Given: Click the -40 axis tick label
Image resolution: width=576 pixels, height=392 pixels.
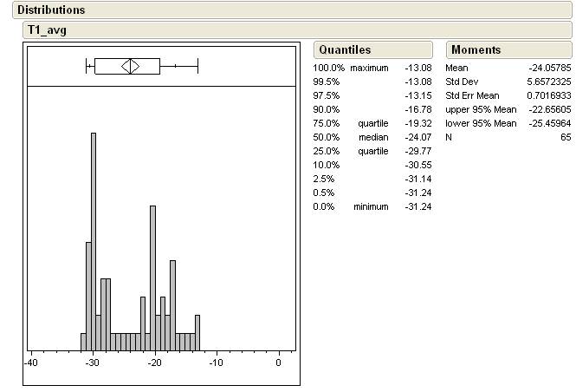Looking at the screenshot, I should click(31, 363).
